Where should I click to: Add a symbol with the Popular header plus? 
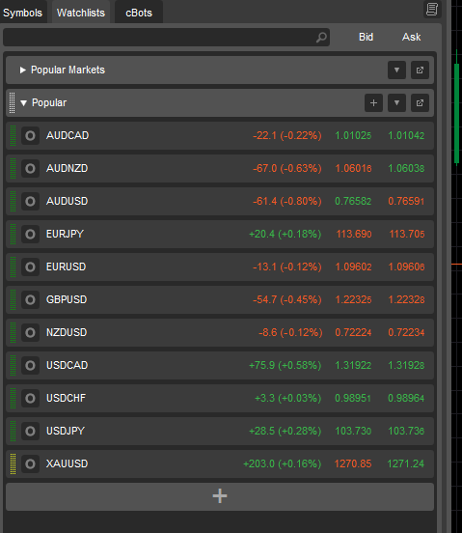tap(373, 102)
